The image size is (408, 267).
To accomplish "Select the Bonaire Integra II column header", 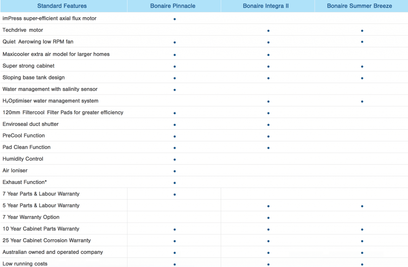I will [x=266, y=6].
